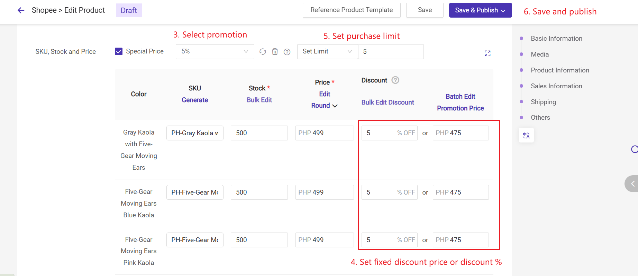
Task: Click stock field for Blue Kaola row
Action: click(x=259, y=192)
